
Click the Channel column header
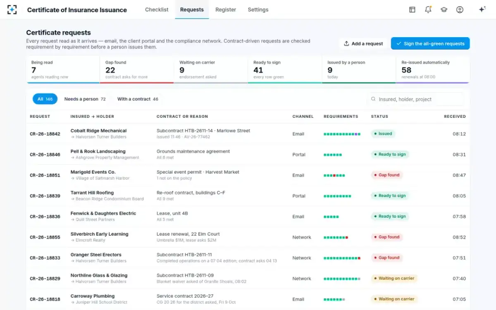coord(303,117)
